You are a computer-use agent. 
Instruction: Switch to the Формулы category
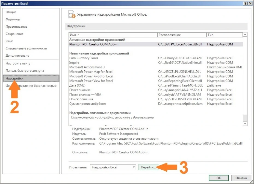point(13,19)
